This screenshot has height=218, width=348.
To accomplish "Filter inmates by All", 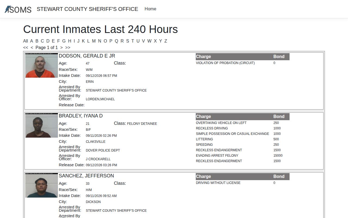I will 26,41.
